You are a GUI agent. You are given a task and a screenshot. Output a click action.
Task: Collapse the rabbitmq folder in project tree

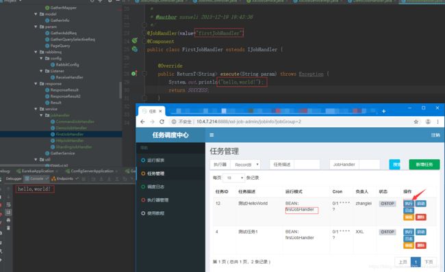(36, 52)
